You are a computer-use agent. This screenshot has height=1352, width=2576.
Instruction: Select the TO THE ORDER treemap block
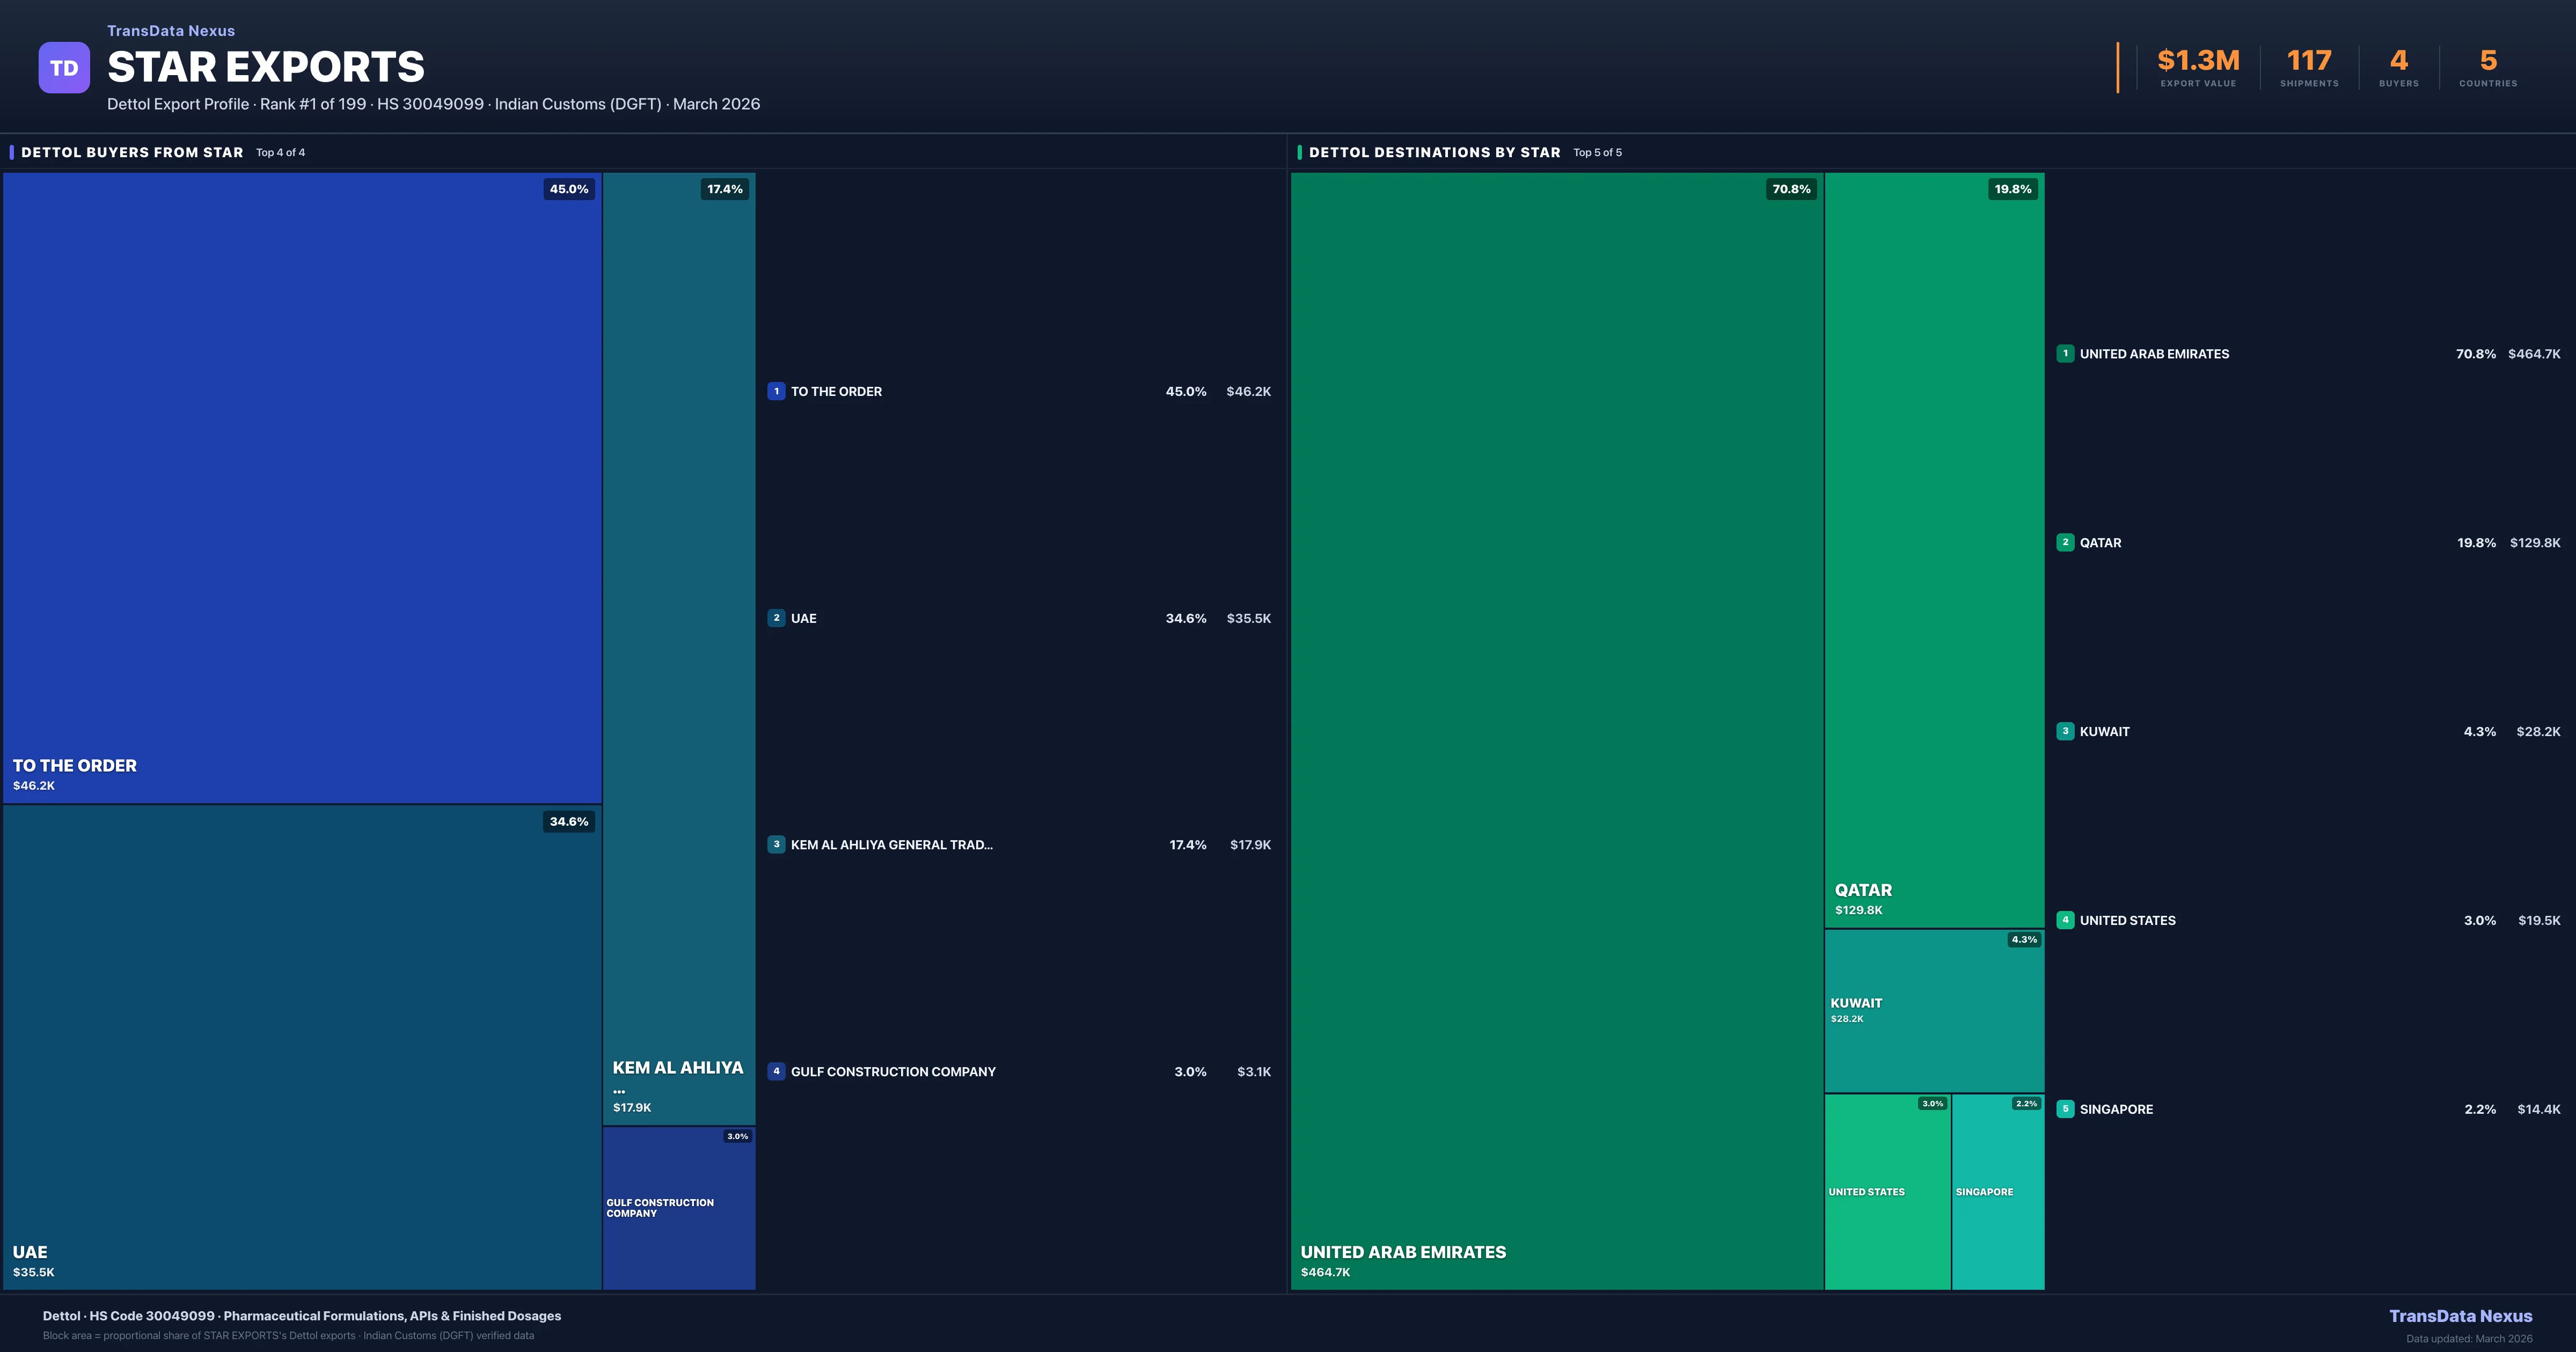pos(302,487)
